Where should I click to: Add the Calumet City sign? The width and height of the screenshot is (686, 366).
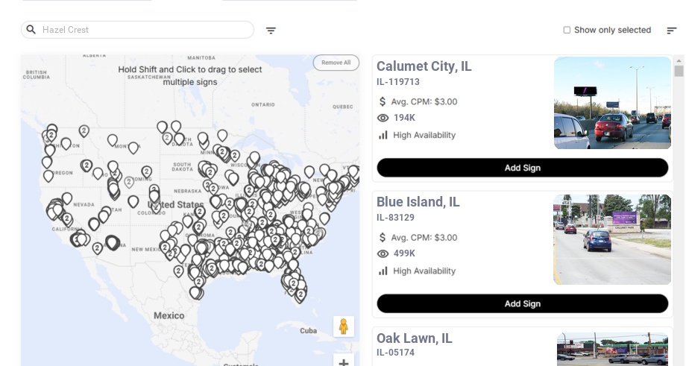(x=522, y=168)
